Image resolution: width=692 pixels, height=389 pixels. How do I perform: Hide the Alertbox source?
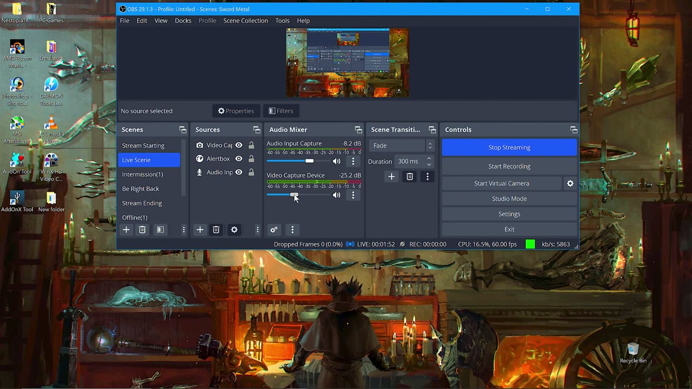pyautogui.click(x=238, y=159)
